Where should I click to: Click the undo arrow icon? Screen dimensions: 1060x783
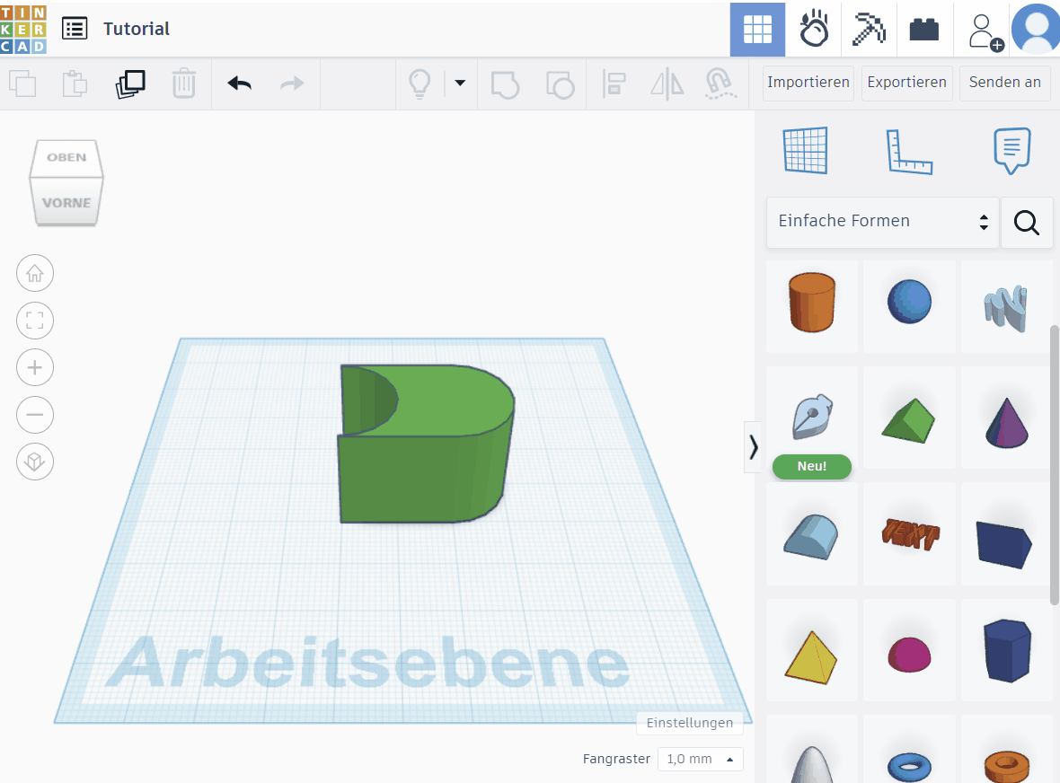(239, 84)
